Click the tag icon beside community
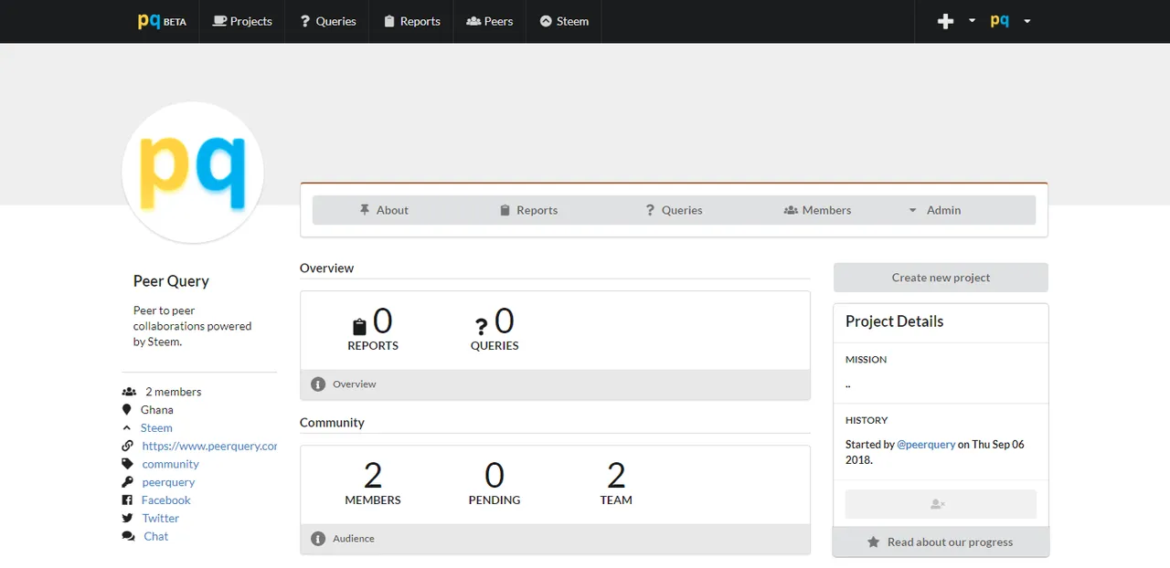The image size is (1170, 568). (x=127, y=464)
